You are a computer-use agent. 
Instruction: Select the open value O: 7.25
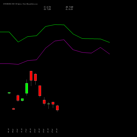[47, 9]
